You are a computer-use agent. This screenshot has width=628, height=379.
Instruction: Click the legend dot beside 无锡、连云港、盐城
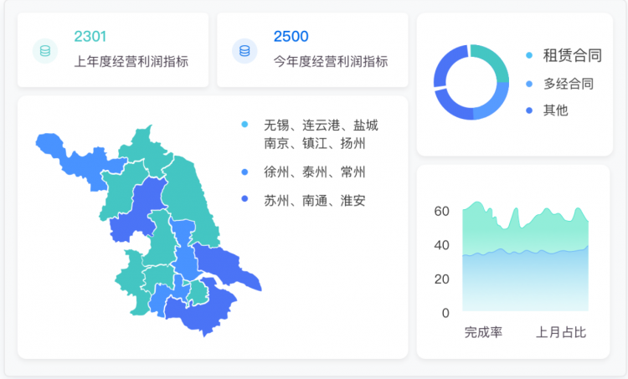tap(245, 125)
